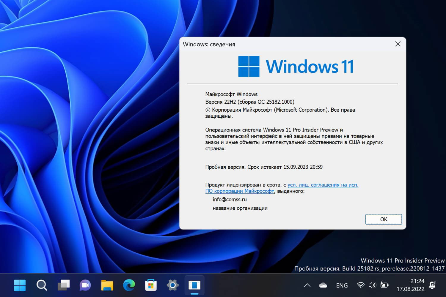446x297 pixels.
Task: Launch Microsoft Edge browser
Action: coord(129,285)
